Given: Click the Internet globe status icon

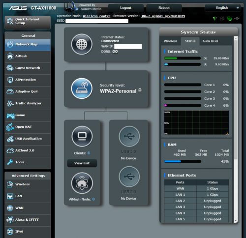Looking at the screenshot, I should (82, 44).
